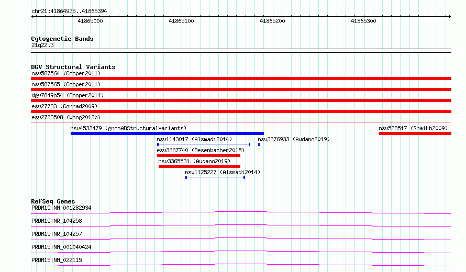466x272 pixels.
Task: Click the nsv1143017 (Alsmadi2014) blue span line
Action: coord(204,144)
